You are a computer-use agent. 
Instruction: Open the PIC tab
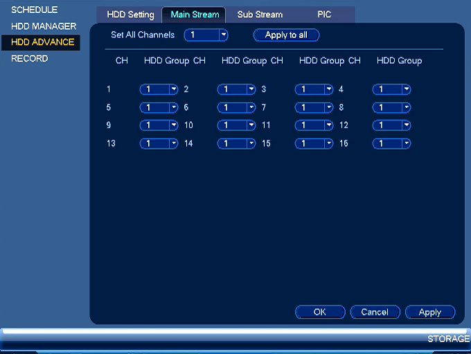pyautogui.click(x=324, y=15)
